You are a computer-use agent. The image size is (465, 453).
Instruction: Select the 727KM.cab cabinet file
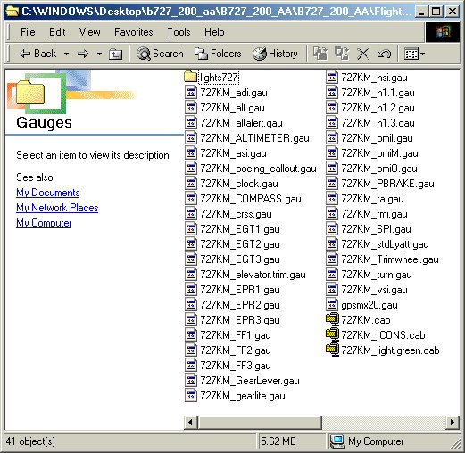click(358, 320)
